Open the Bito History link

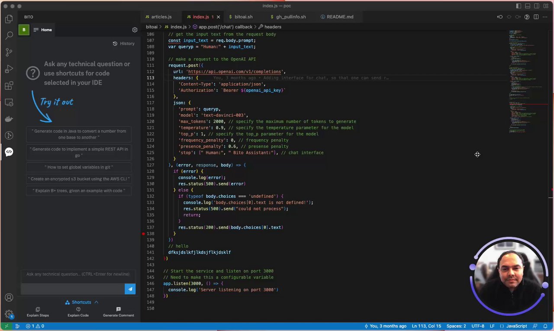click(123, 44)
